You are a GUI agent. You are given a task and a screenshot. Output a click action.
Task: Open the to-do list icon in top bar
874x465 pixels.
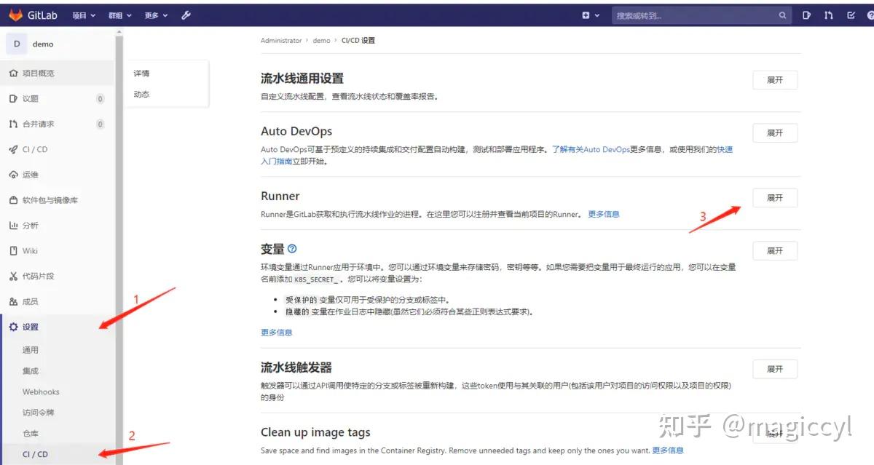point(850,14)
